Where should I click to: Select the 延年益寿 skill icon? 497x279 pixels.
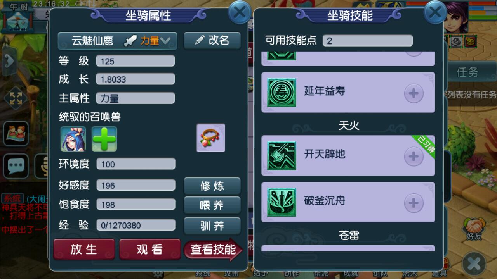(282, 92)
